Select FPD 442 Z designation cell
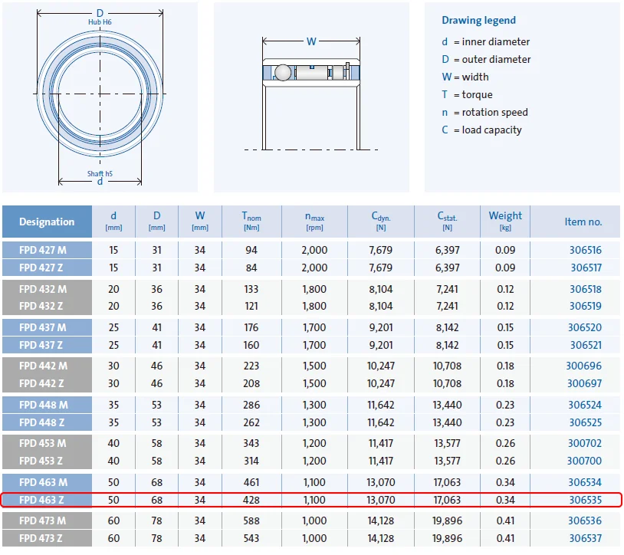 tap(47, 383)
